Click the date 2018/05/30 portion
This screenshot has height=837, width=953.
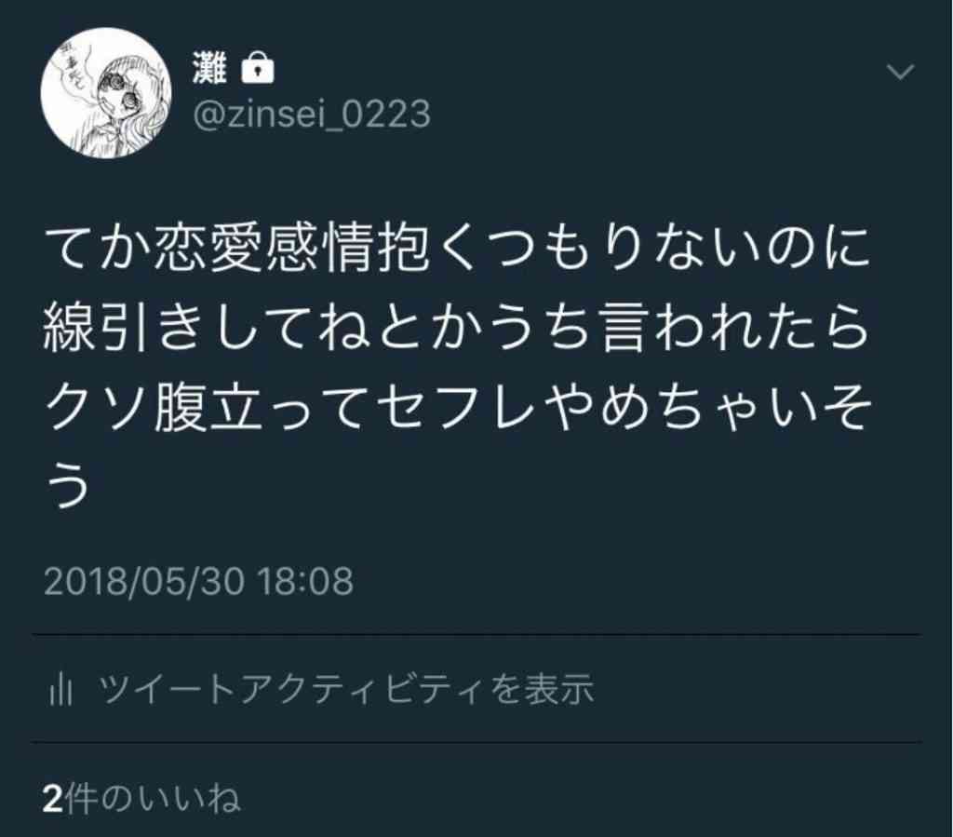click(x=144, y=580)
